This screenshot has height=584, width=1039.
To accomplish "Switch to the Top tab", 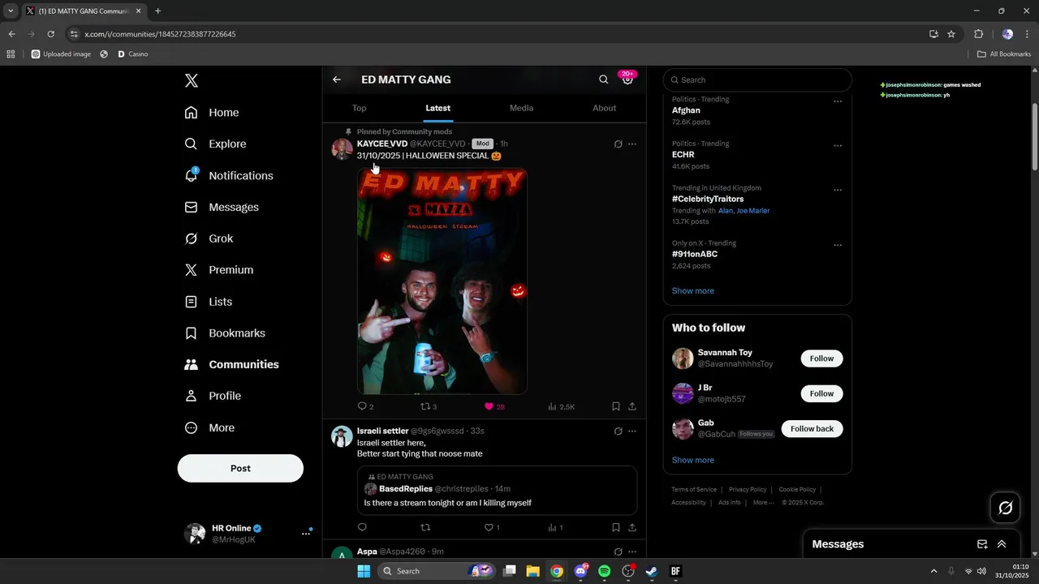I will (x=360, y=108).
